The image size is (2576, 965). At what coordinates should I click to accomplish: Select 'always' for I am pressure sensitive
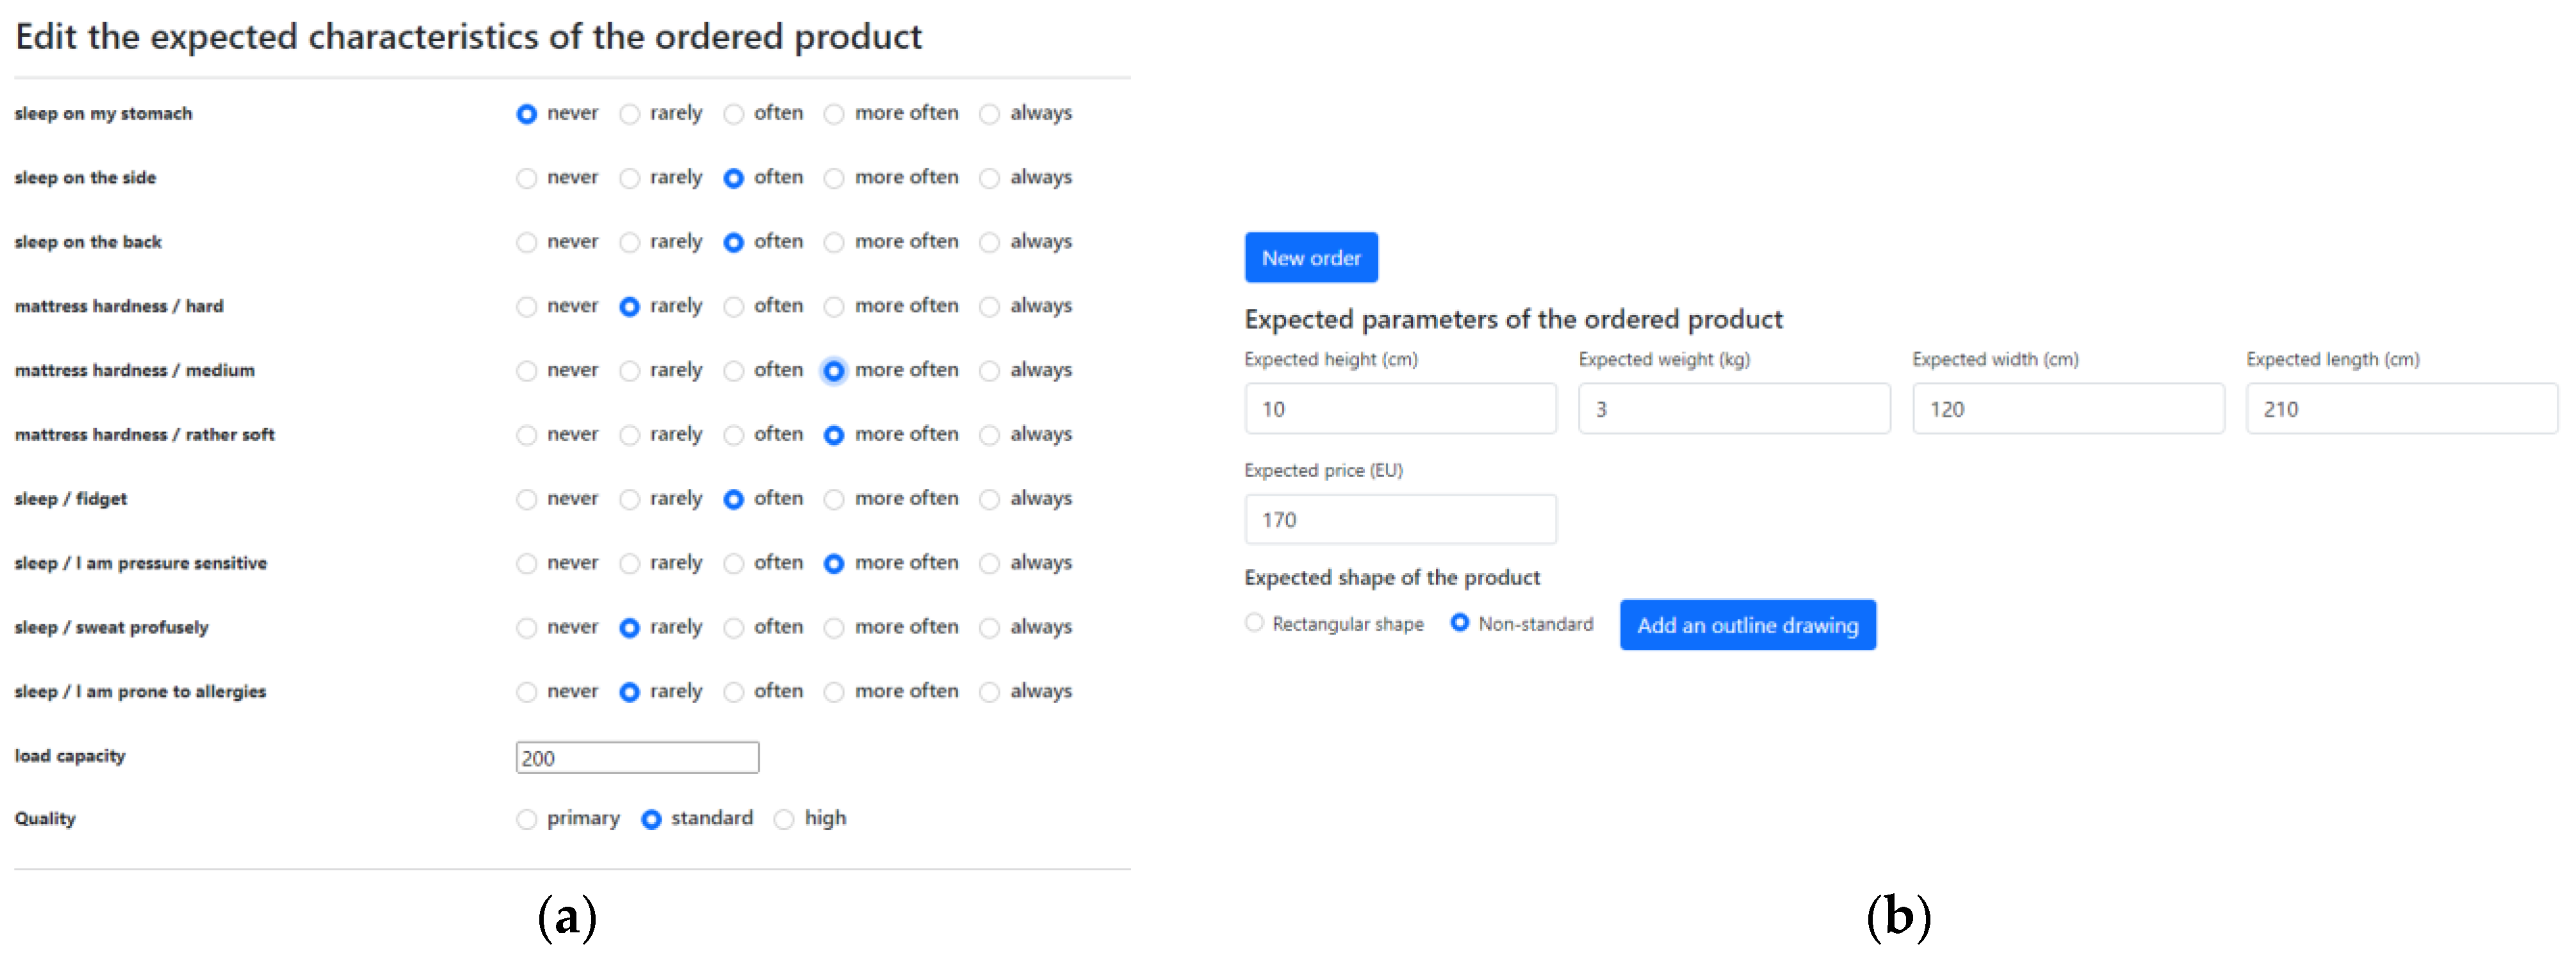coord(989,563)
